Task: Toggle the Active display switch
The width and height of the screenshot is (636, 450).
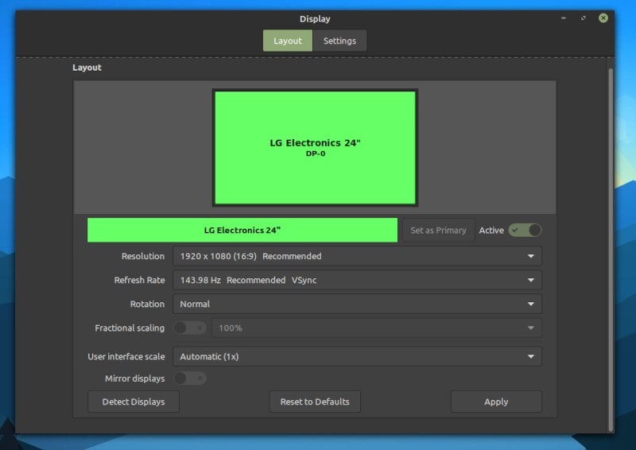Action: 525,230
